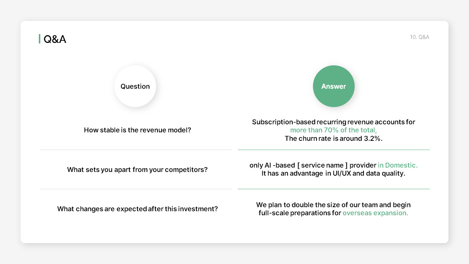469x264 pixels.
Task: Click the '[ service name ]' placeholder text
Action: (x=322, y=165)
